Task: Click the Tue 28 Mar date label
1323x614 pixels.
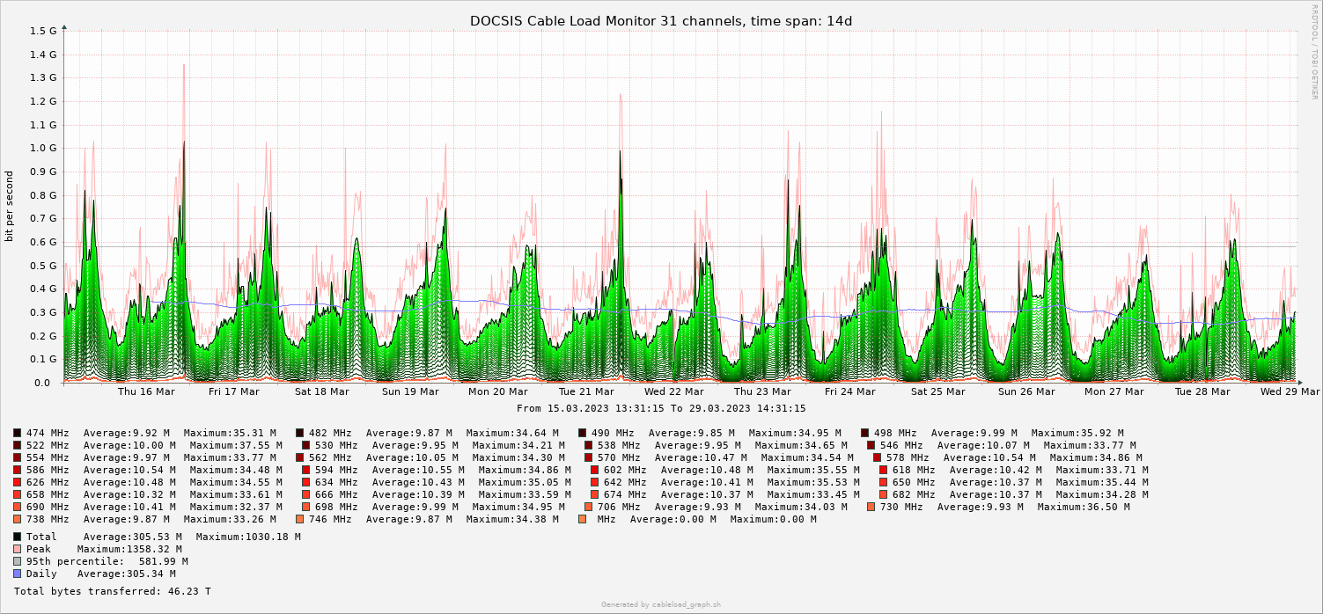Action: coord(1202,392)
